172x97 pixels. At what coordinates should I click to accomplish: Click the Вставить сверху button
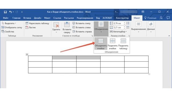pyautogui.click(x=67, y=27)
